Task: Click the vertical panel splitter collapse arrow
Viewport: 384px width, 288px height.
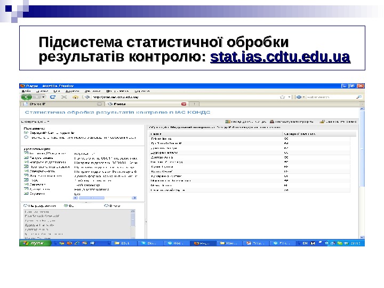Action: point(146,222)
